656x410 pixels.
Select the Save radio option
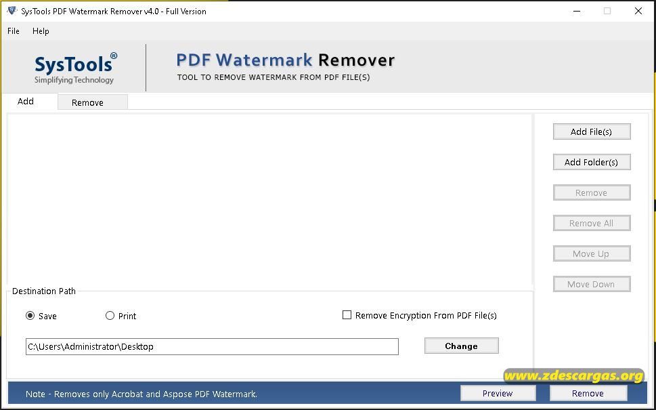point(30,316)
